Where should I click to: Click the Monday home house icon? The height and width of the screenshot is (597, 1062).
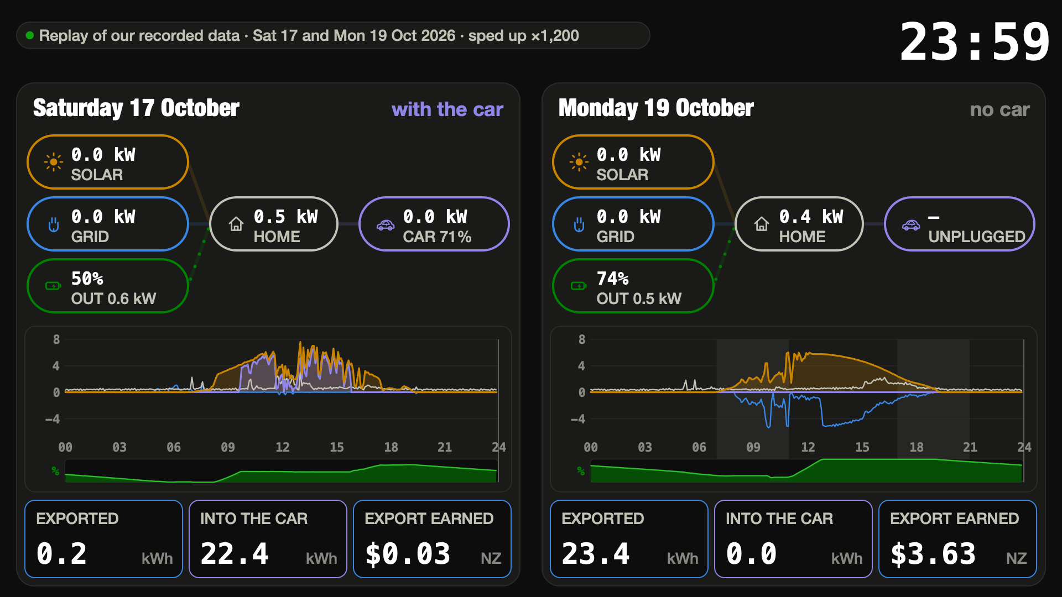[x=762, y=224]
